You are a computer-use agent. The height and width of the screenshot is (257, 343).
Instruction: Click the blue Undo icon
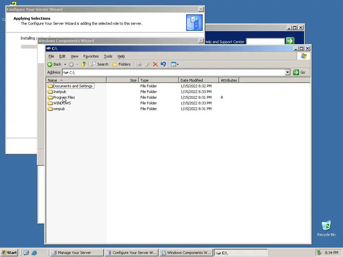[x=163, y=64]
